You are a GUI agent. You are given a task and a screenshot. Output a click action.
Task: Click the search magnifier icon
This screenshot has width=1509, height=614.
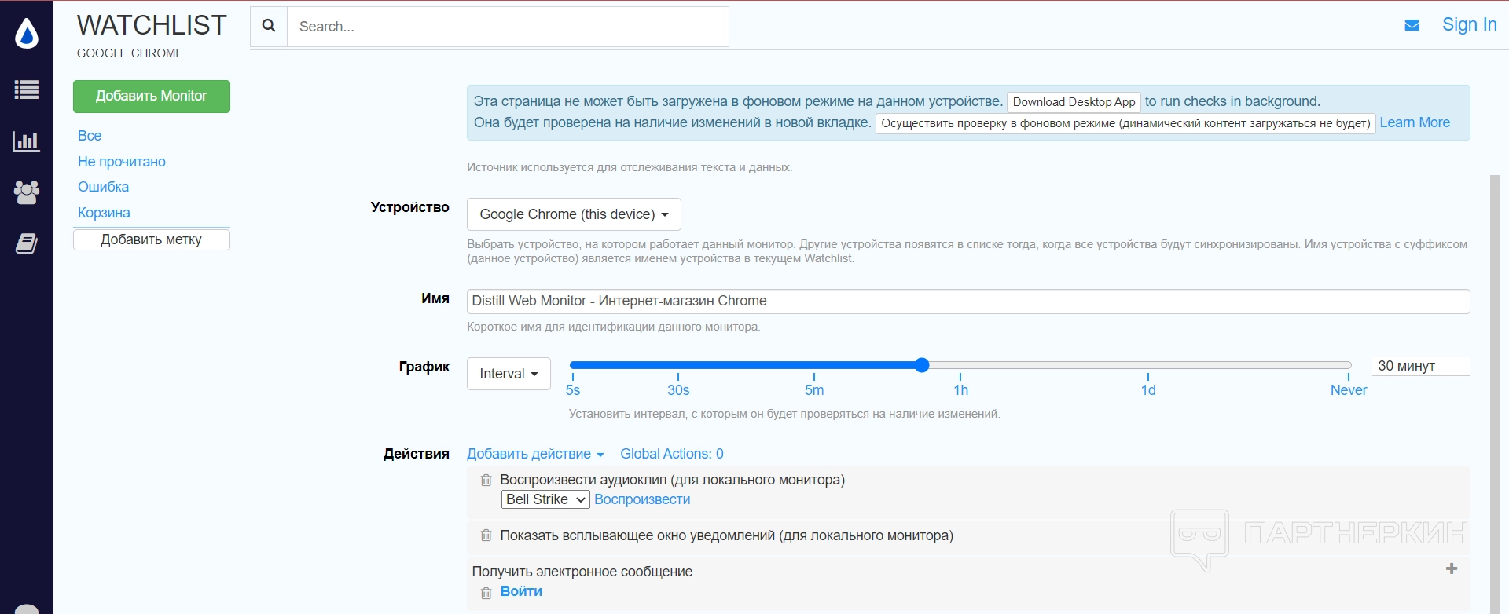coord(269,26)
